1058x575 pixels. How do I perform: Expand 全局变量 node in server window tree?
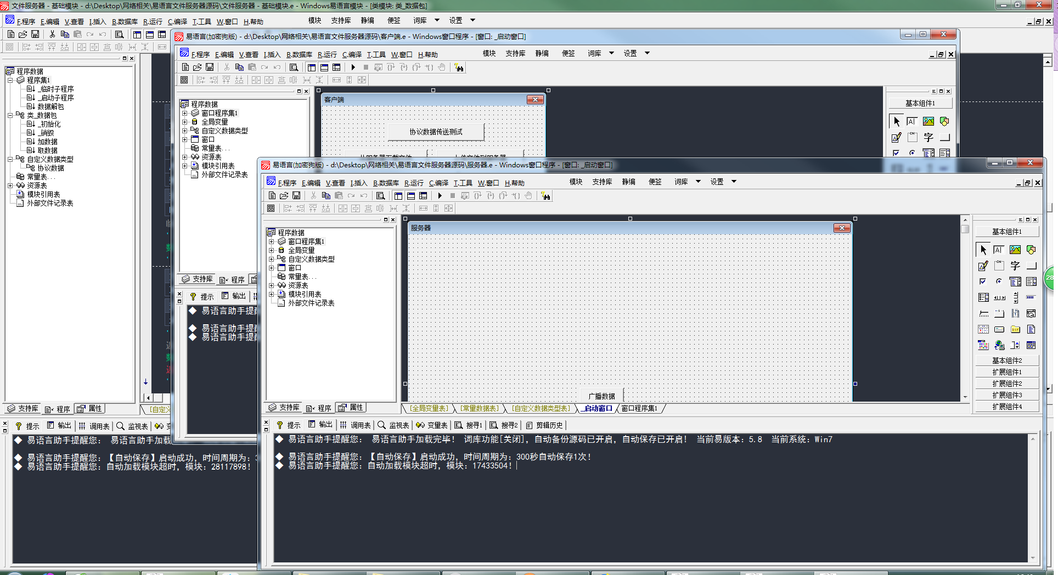(271, 250)
